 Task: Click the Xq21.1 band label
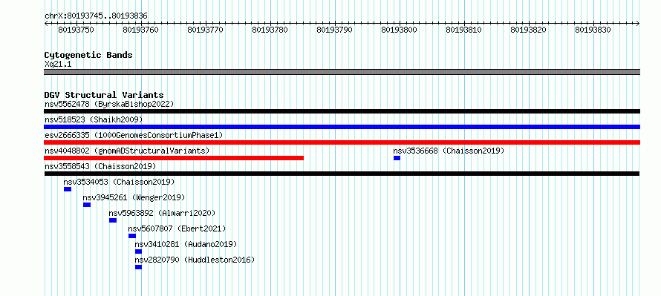tap(58, 64)
